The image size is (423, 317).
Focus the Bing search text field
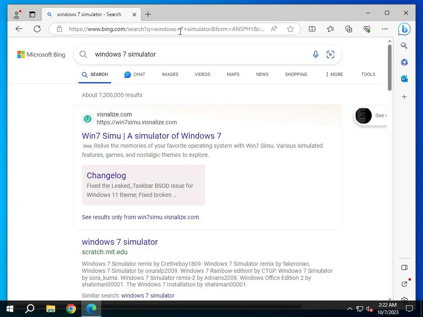200,54
